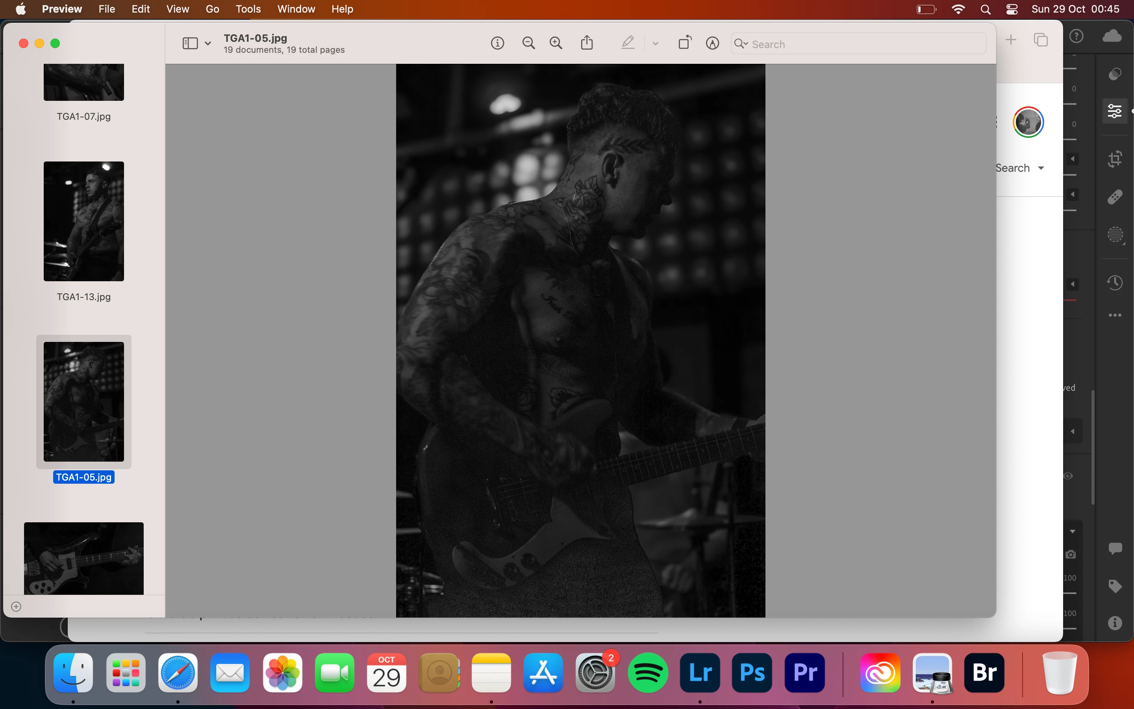Toggle the eye visibility icon in right panel

click(1068, 476)
